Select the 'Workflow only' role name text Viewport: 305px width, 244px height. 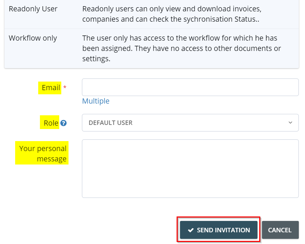click(33, 38)
